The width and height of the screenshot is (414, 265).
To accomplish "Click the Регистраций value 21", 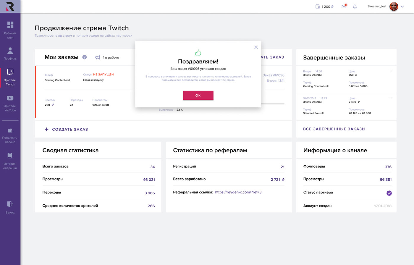I will (x=282, y=167).
